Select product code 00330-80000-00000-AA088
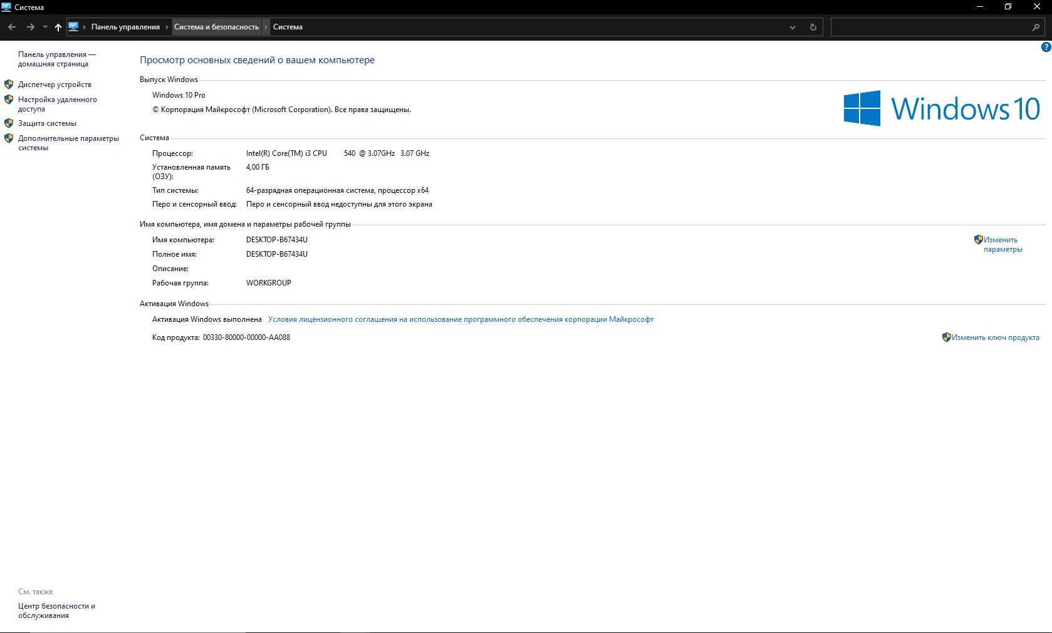 [x=246, y=337]
